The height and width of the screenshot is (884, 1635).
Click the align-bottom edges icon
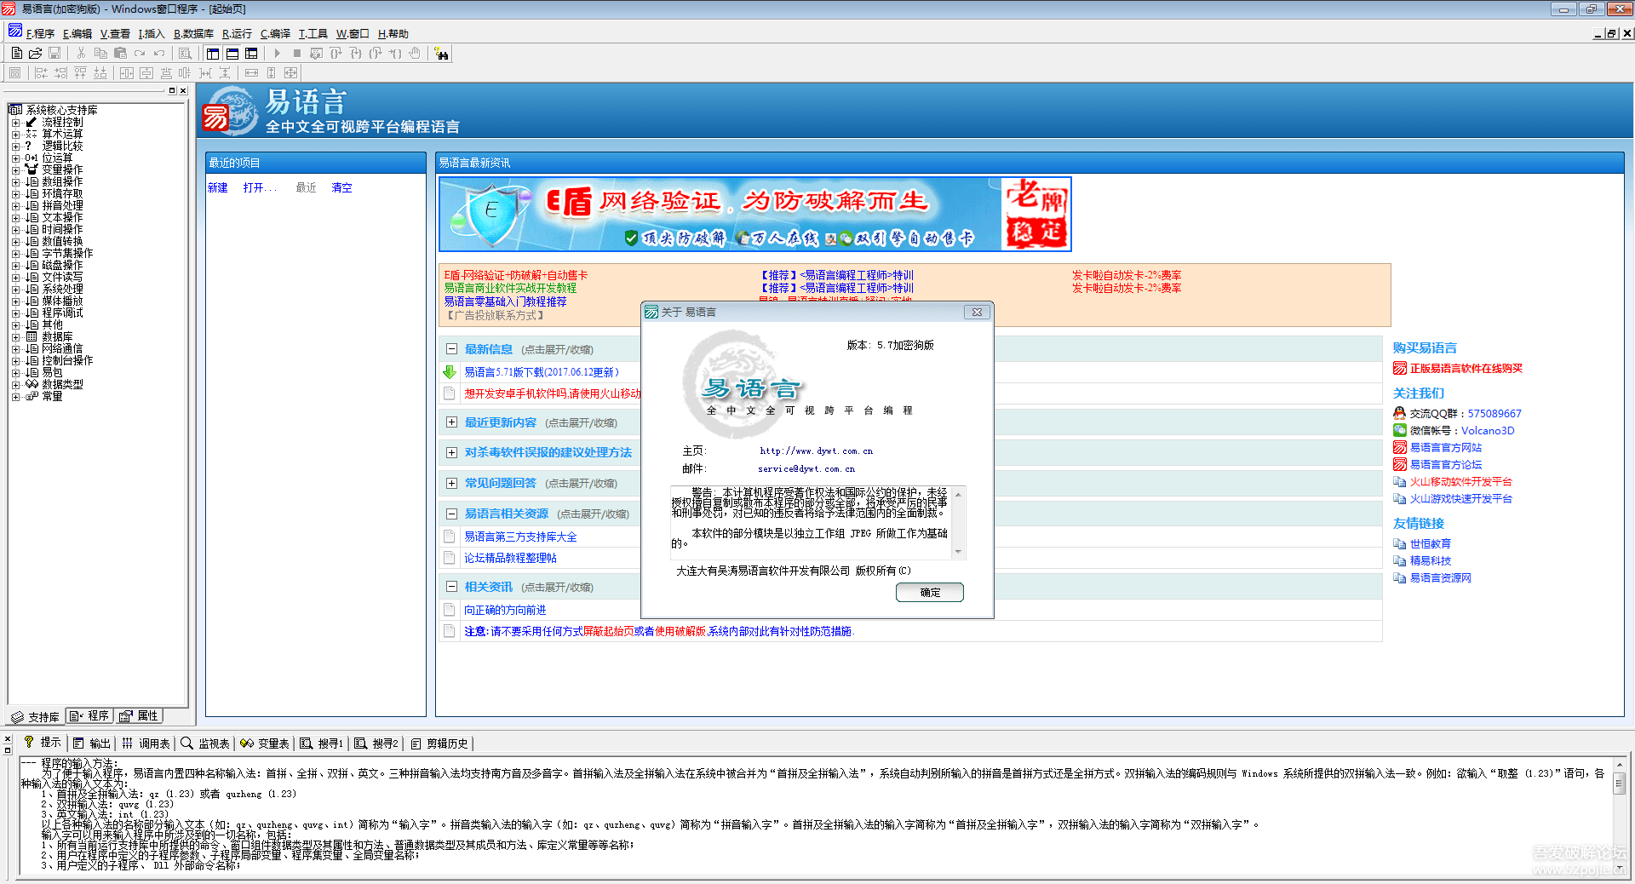(100, 73)
